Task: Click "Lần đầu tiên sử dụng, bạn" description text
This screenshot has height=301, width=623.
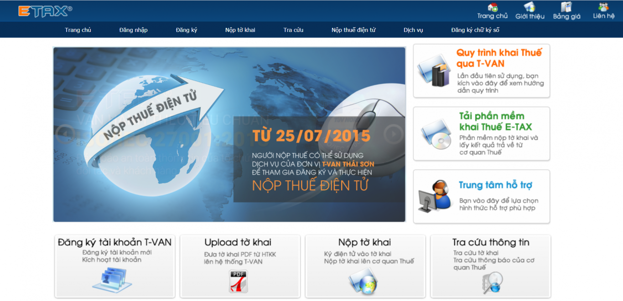Action: [498, 76]
